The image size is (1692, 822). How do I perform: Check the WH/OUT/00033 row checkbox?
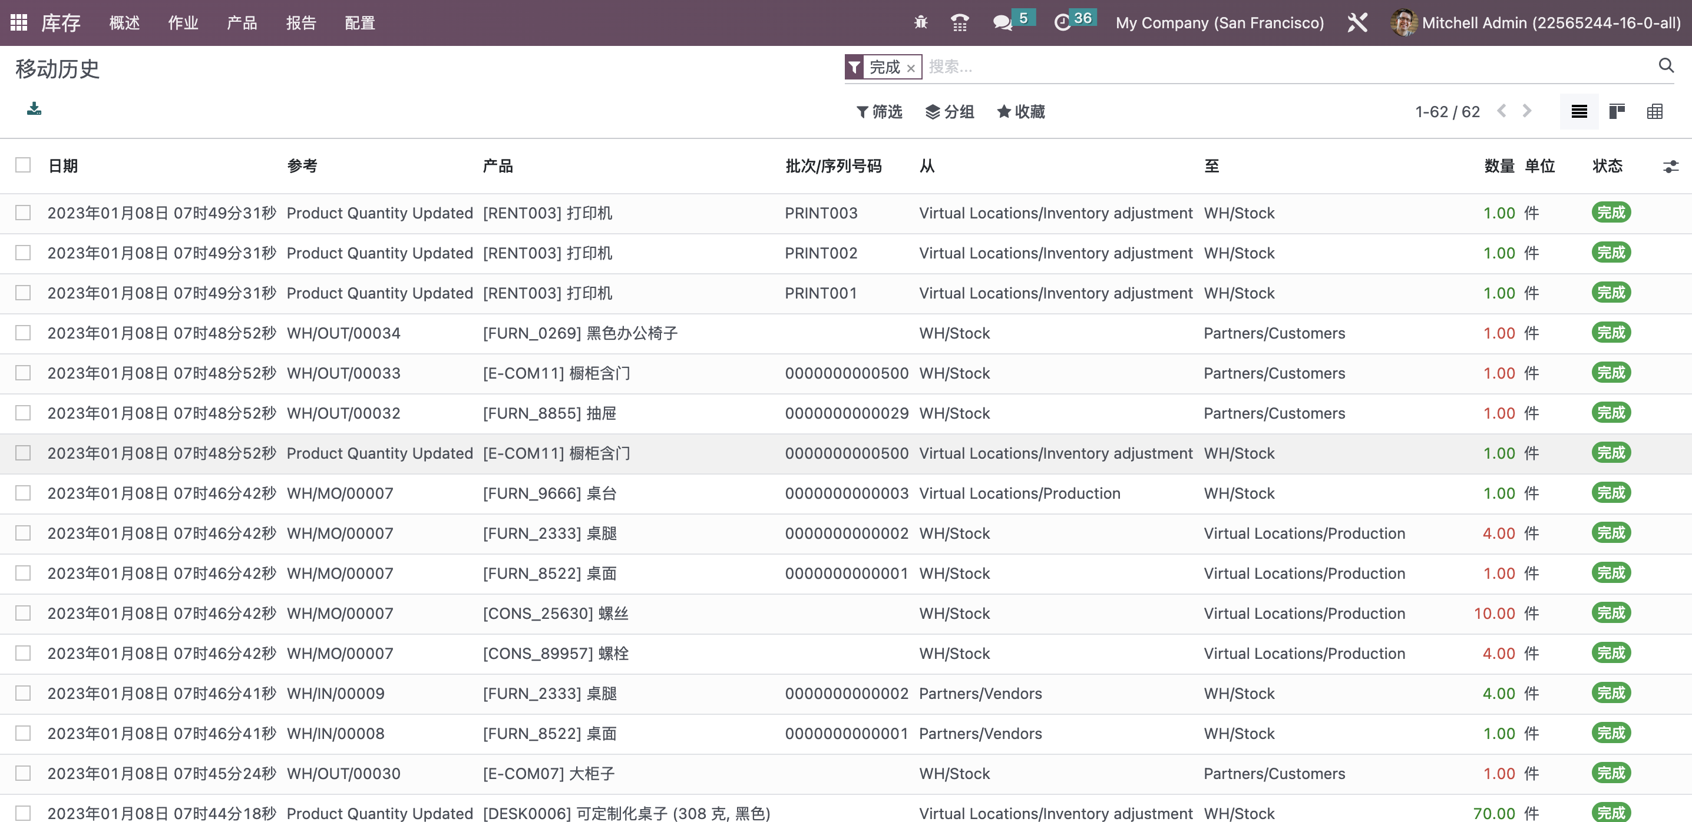[23, 373]
